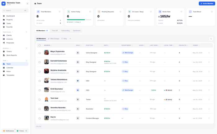217x134 pixels.
Task: Click the Invite Member button
Action: (x=207, y=4)
